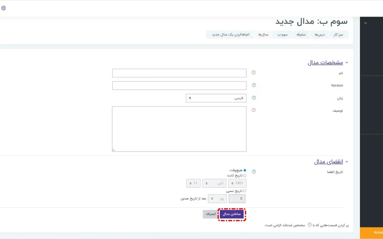This screenshot has width=383, height=239.
Task: Open the فارسی language dropdown
Action: tap(216, 98)
